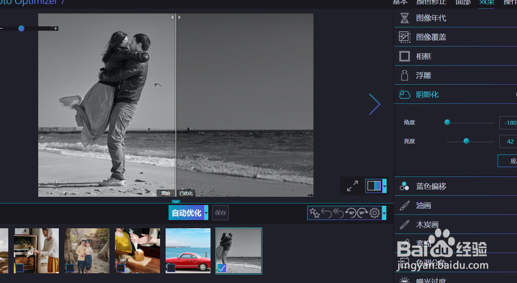The height and width of the screenshot is (283, 517).
Task: Click the 相框 frame icon
Action: pos(404,56)
